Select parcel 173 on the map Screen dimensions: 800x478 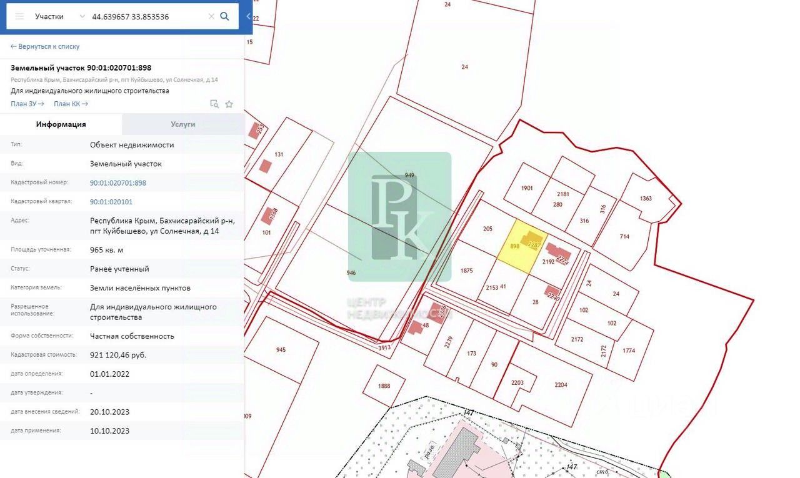tap(472, 354)
